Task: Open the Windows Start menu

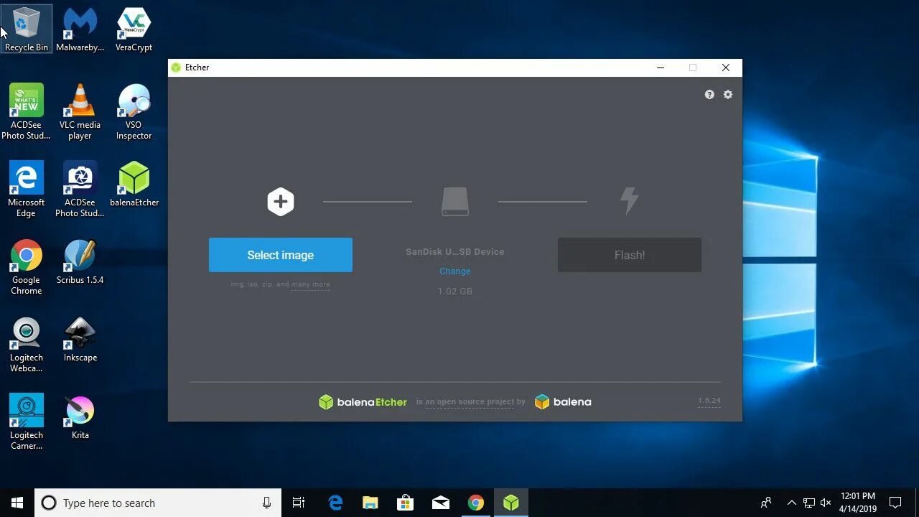Action: pos(17,503)
